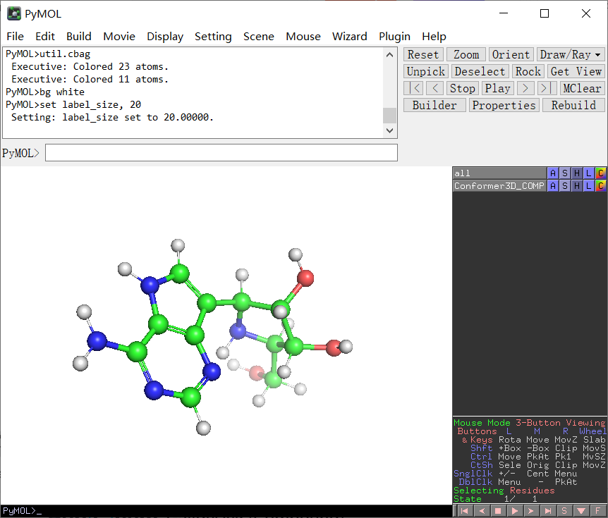Go to last frame >| button

pyautogui.click(x=547, y=88)
